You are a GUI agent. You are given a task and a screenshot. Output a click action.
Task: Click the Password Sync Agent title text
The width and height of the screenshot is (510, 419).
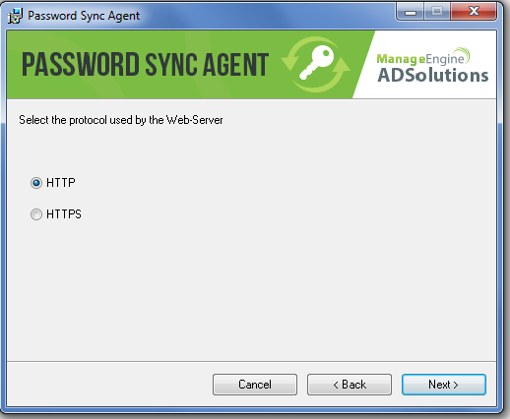point(84,16)
